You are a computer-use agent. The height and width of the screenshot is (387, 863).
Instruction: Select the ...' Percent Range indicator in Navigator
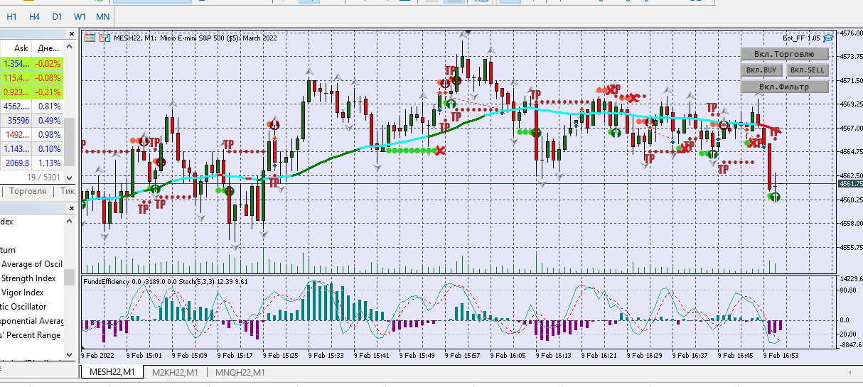click(31, 335)
